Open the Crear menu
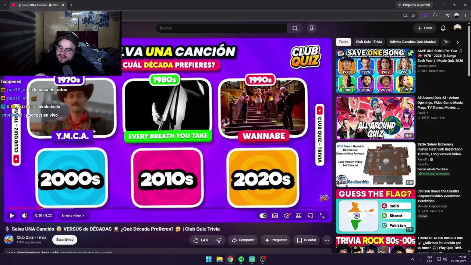The width and height of the screenshot is (471, 265). [x=425, y=28]
